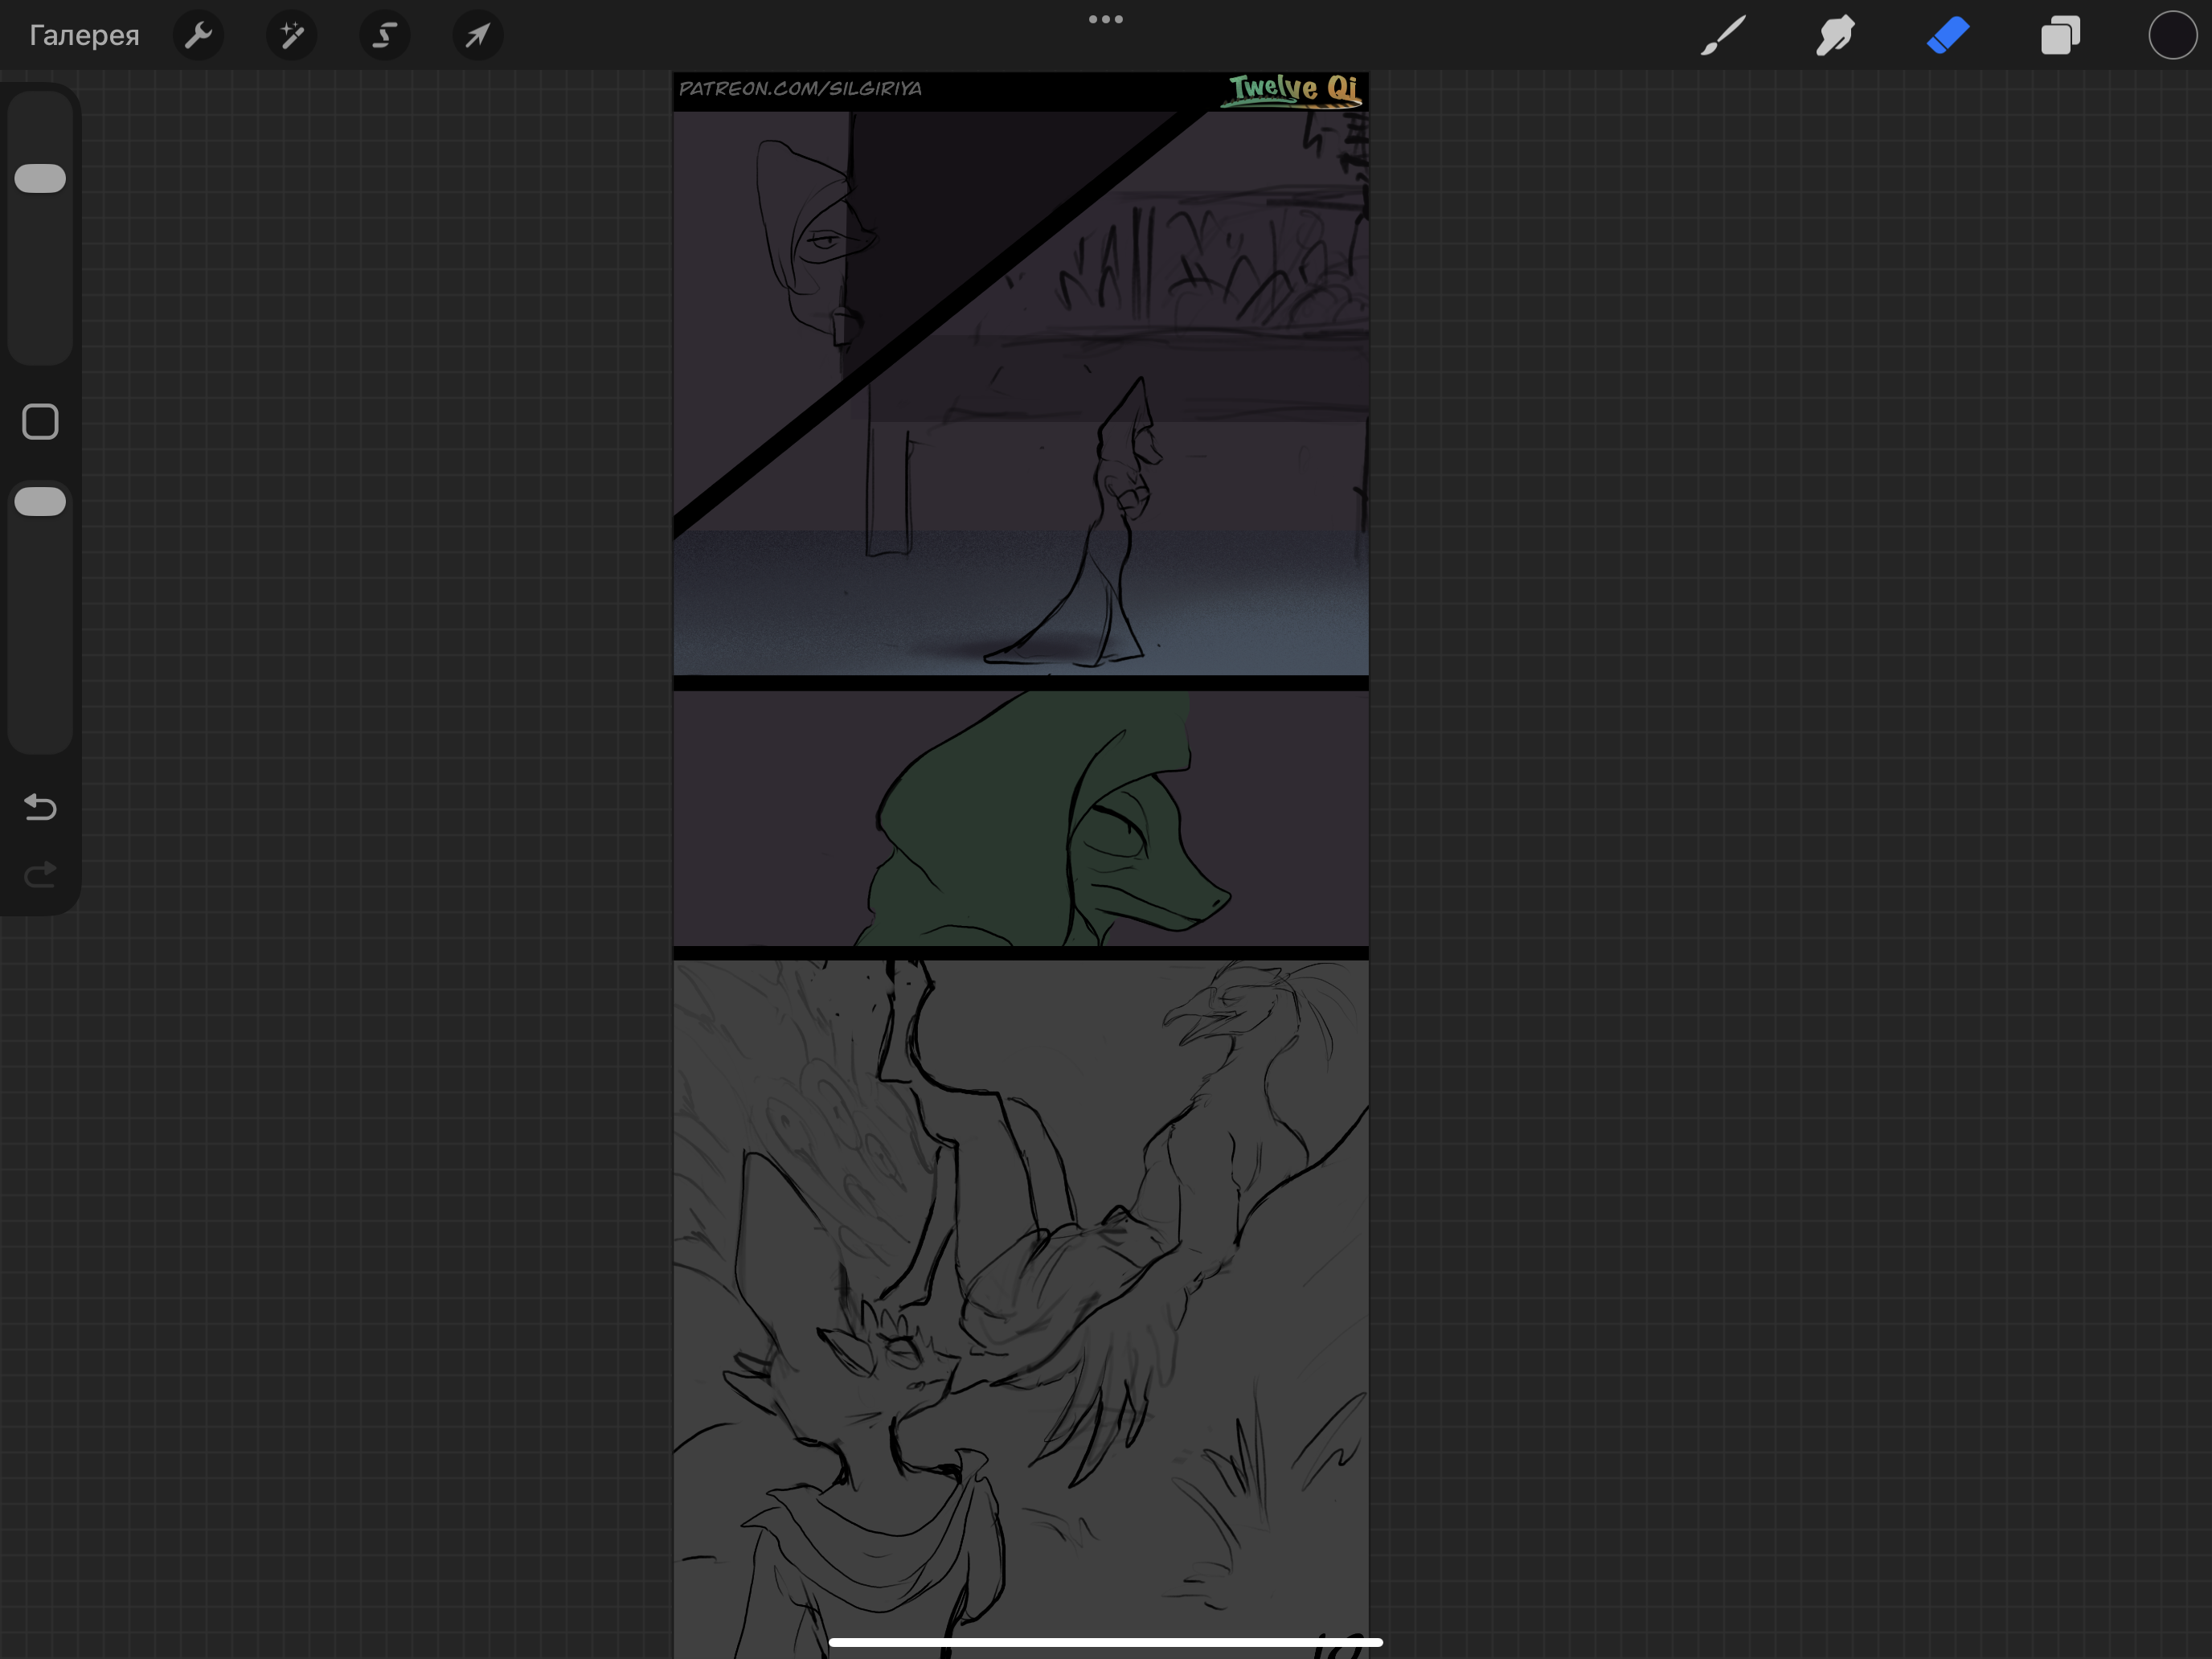Open the color picker circle
Screen dimensions: 2212x1659
pos(2172,36)
